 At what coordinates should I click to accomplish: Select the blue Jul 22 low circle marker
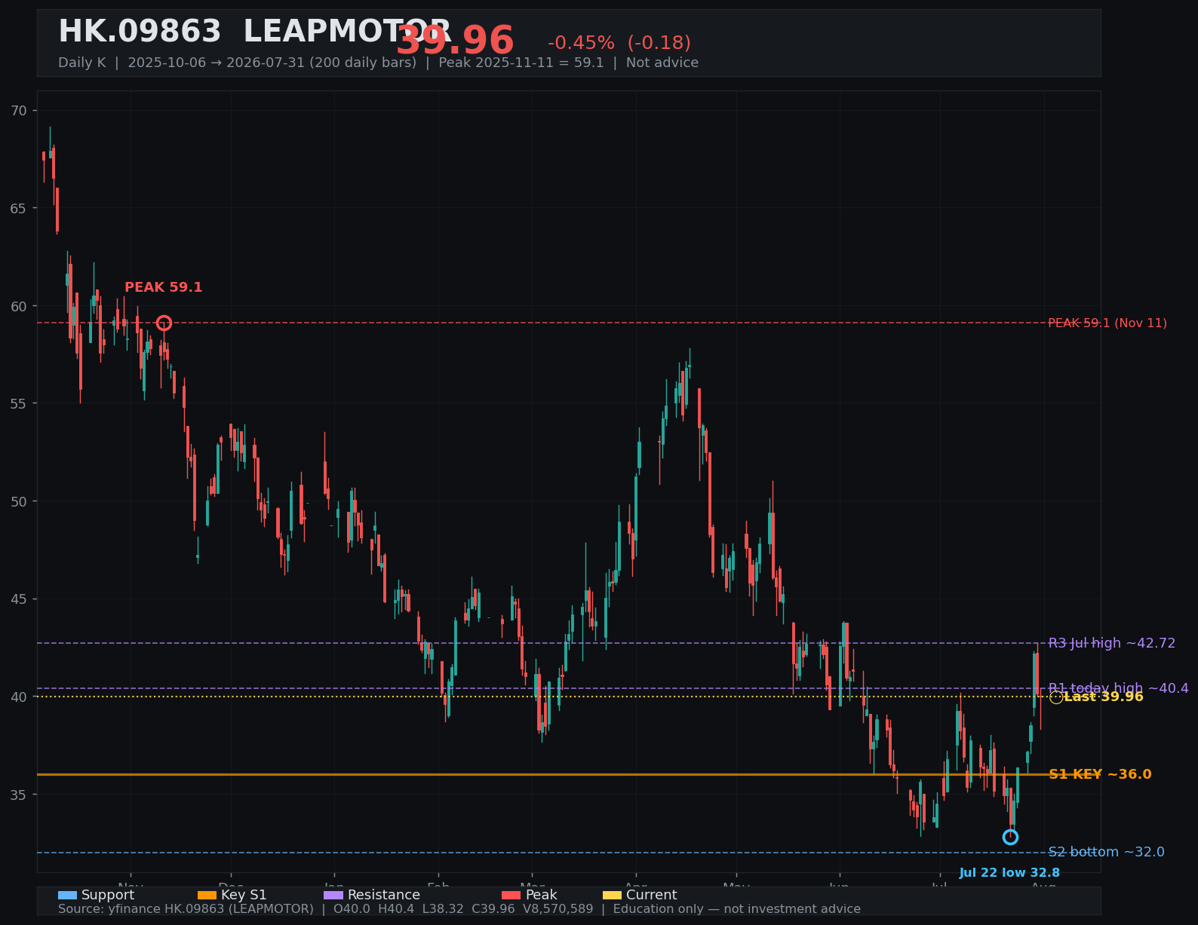click(x=1010, y=838)
